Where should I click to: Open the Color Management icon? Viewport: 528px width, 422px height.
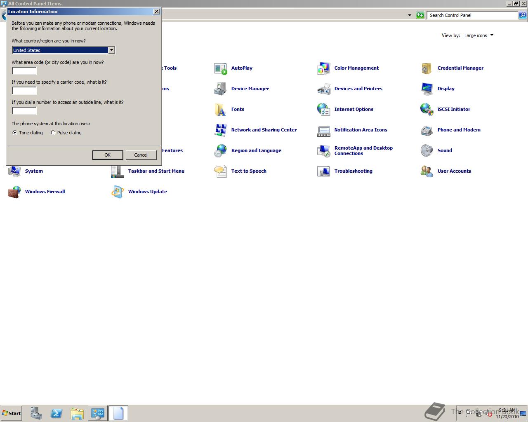(x=324, y=68)
